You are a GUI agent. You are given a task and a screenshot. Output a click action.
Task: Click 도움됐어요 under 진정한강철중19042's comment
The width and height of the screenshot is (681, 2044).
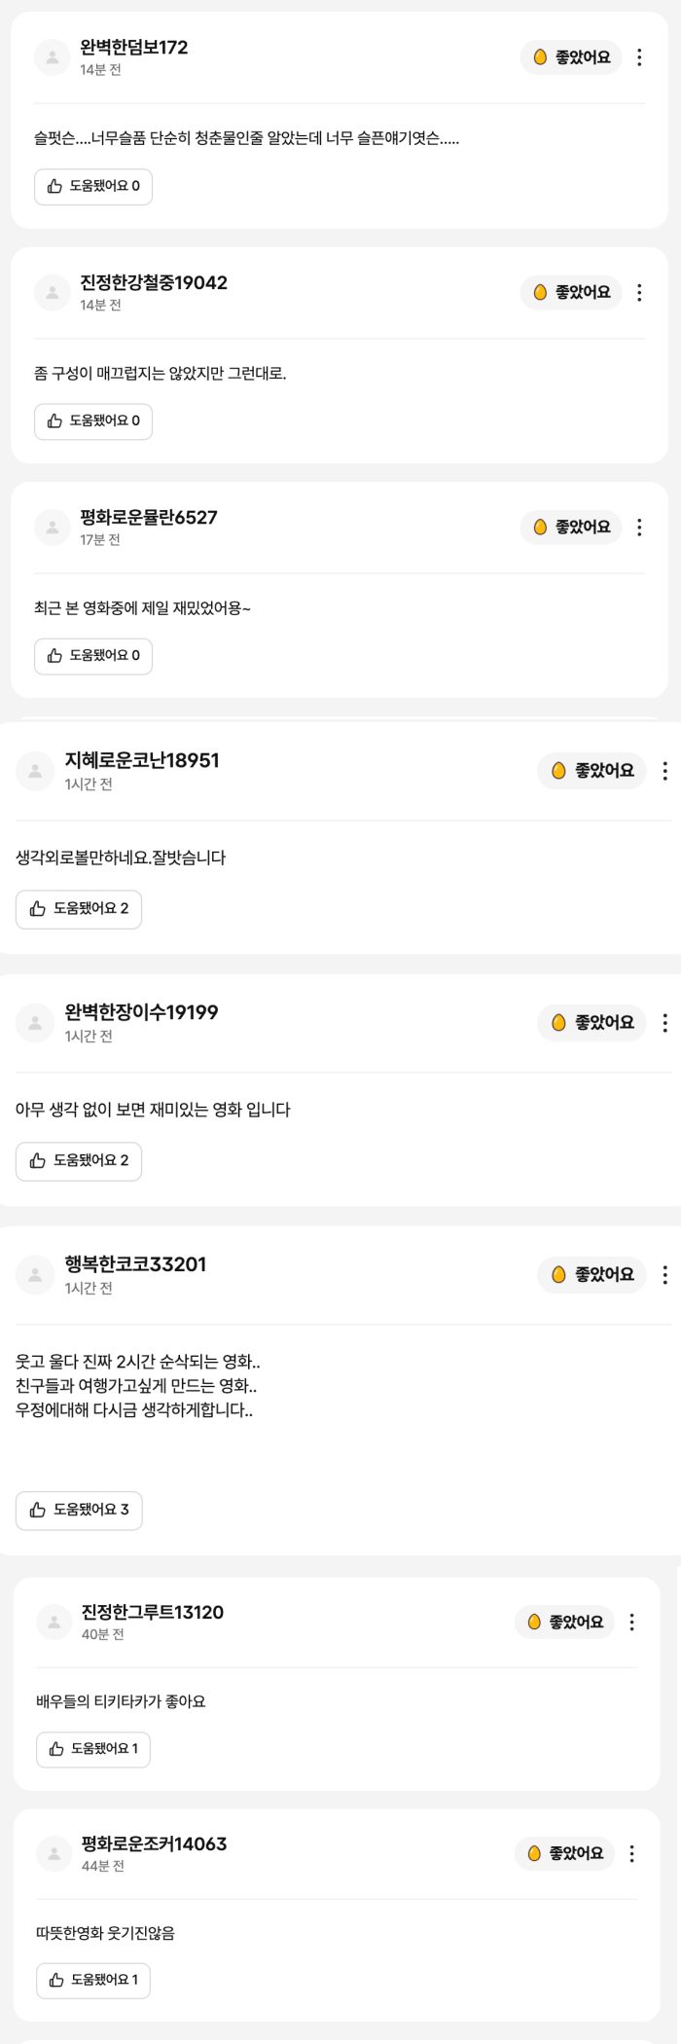pos(93,421)
